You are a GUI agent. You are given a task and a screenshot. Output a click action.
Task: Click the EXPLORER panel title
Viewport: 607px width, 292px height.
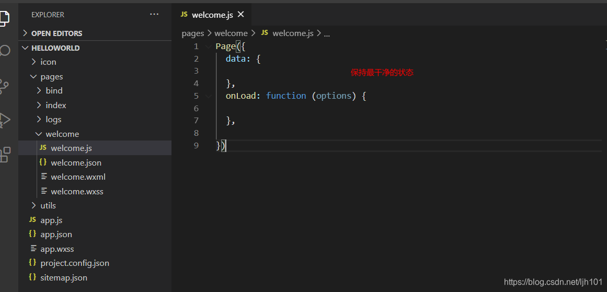[x=48, y=15]
